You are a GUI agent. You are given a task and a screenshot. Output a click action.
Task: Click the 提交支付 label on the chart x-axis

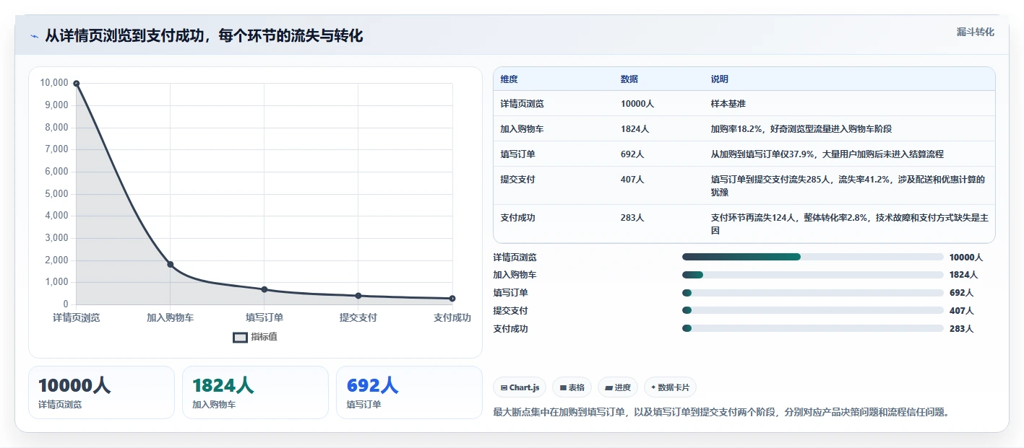pyautogui.click(x=358, y=318)
